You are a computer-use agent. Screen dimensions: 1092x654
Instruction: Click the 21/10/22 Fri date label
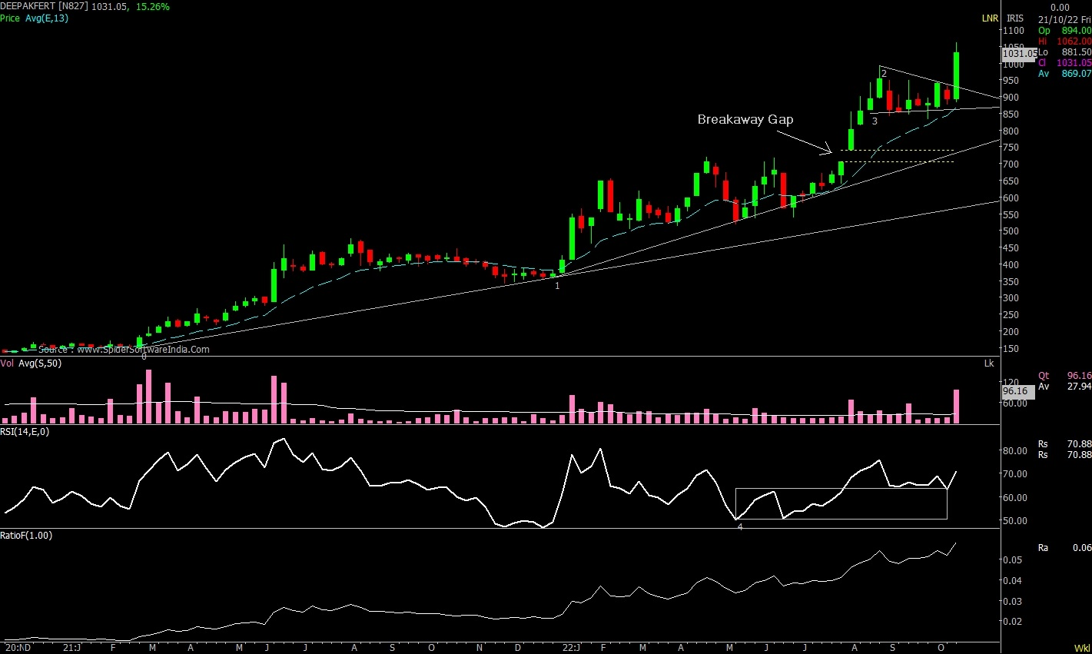click(1064, 18)
